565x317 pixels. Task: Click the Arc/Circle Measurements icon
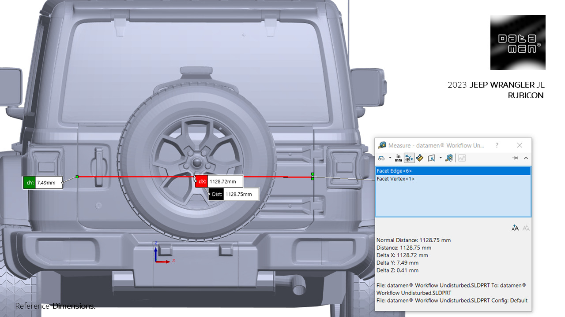pos(381,158)
